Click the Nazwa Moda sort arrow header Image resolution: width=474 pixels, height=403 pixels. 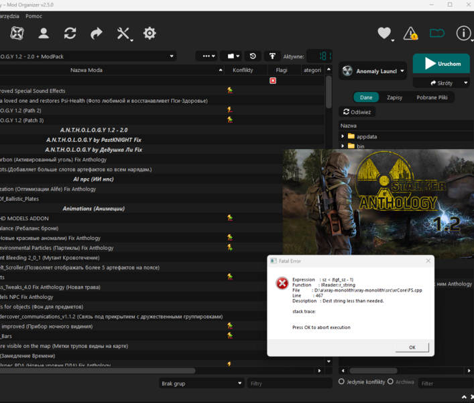click(x=221, y=70)
